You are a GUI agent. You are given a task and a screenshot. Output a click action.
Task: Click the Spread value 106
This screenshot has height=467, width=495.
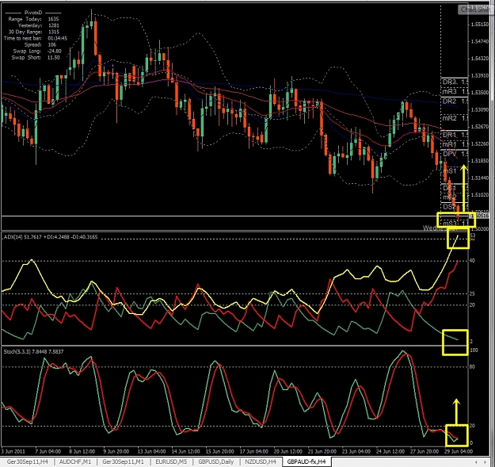51,44
